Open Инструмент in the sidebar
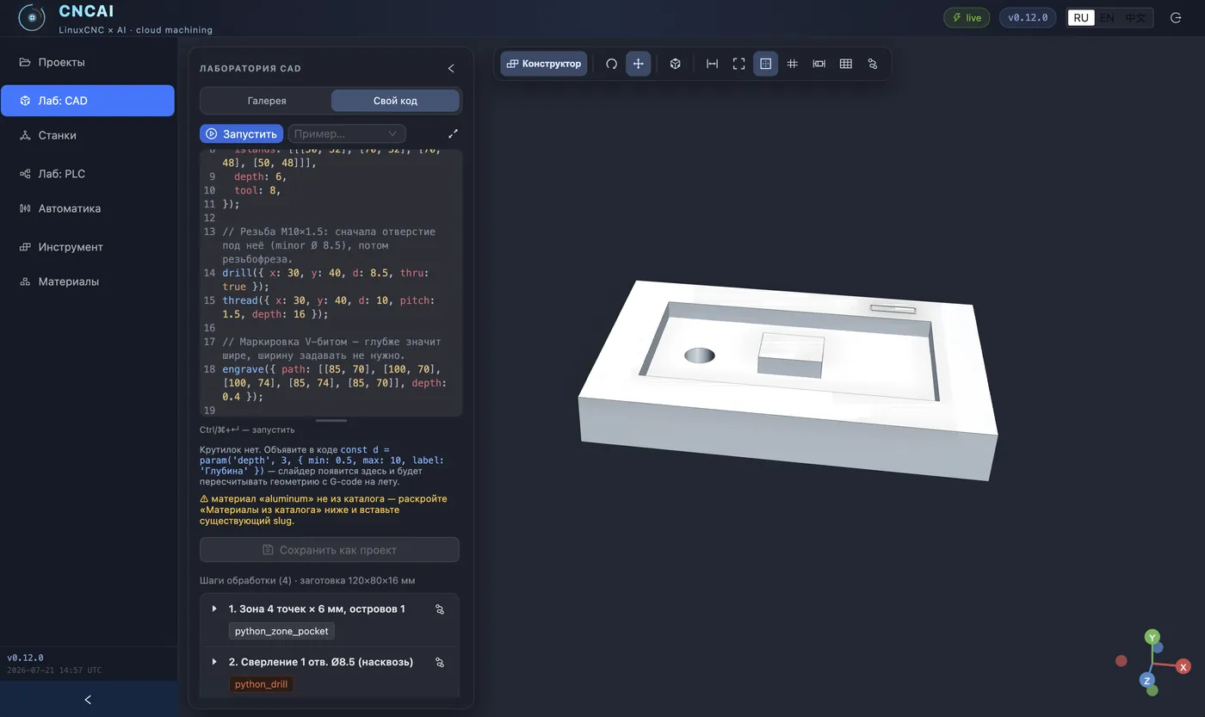 (x=88, y=247)
